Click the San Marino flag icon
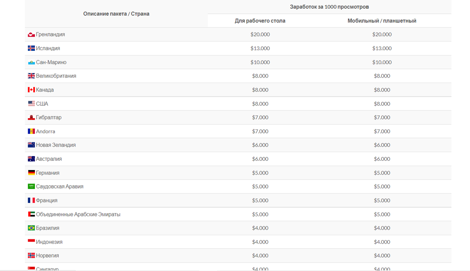This screenshot has height=271, width=470. (x=31, y=63)
